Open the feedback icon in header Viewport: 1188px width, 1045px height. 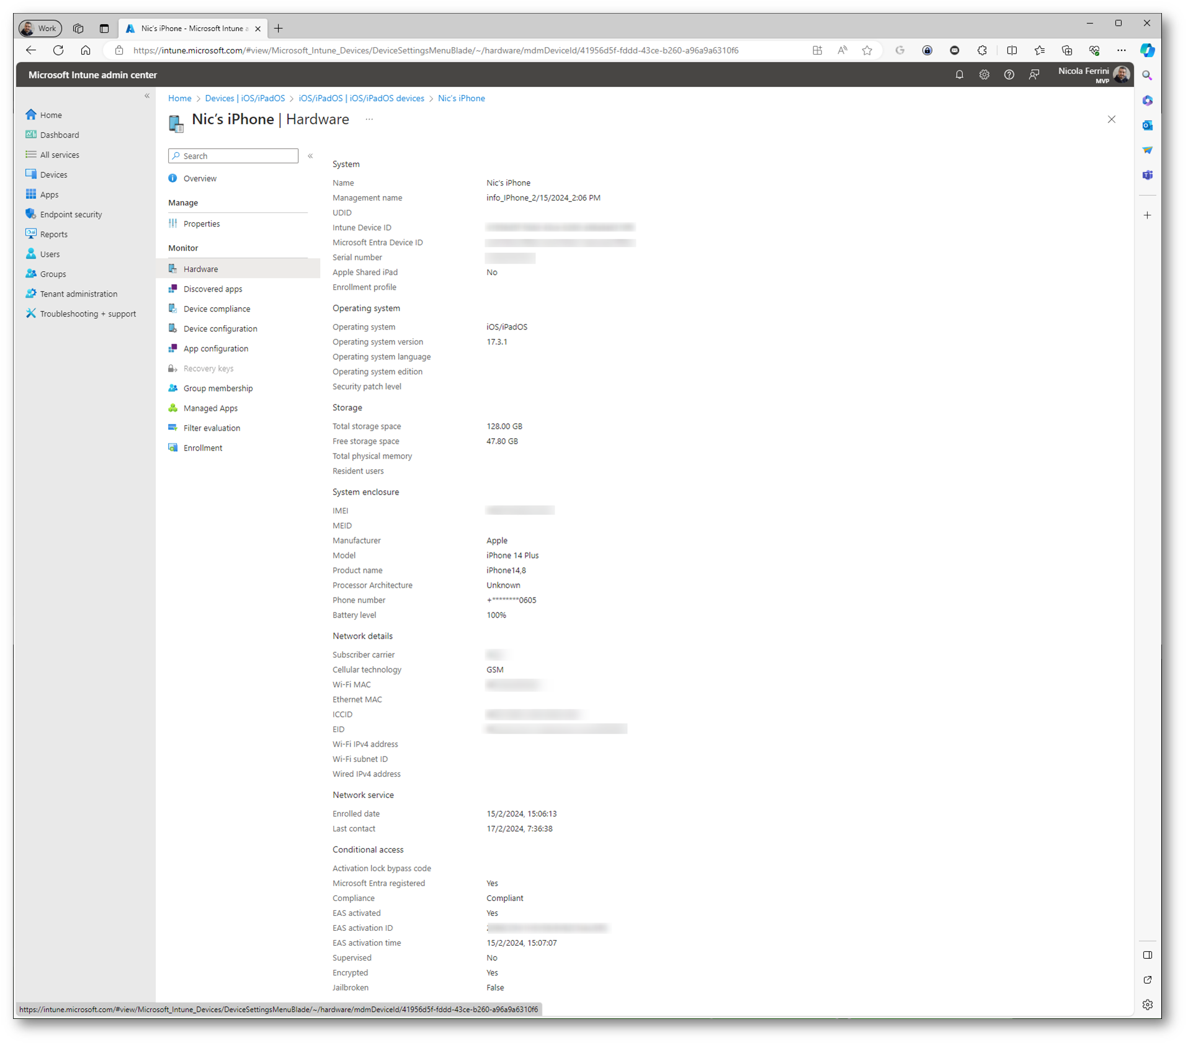[1034, 75]
